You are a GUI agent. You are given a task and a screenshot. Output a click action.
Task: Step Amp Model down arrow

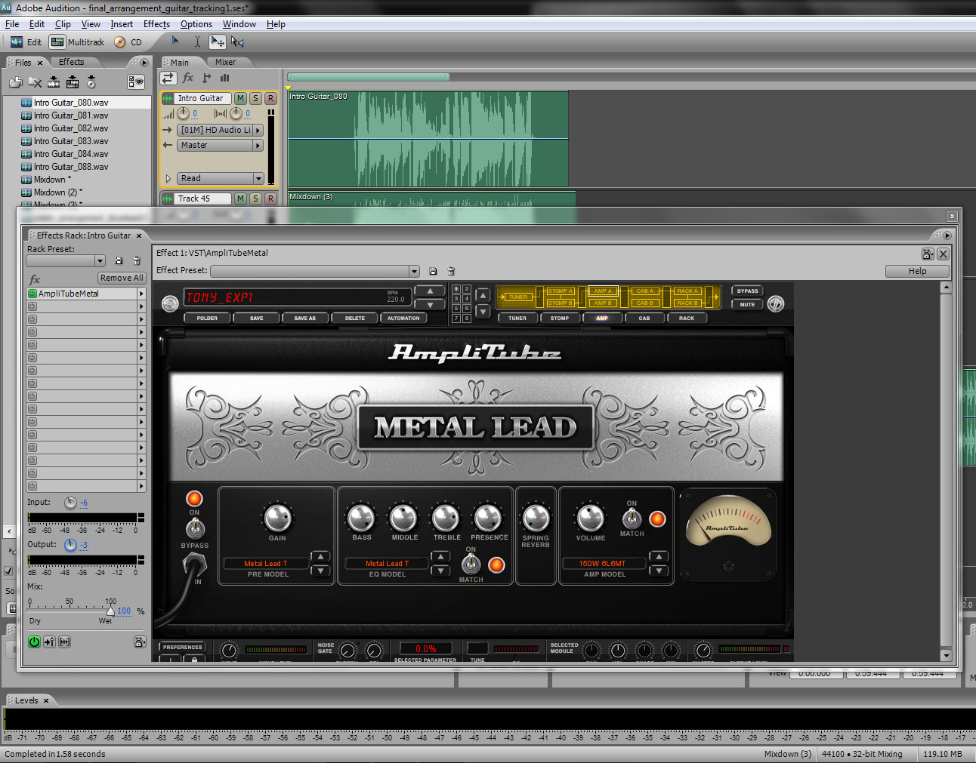click(659, 571)
